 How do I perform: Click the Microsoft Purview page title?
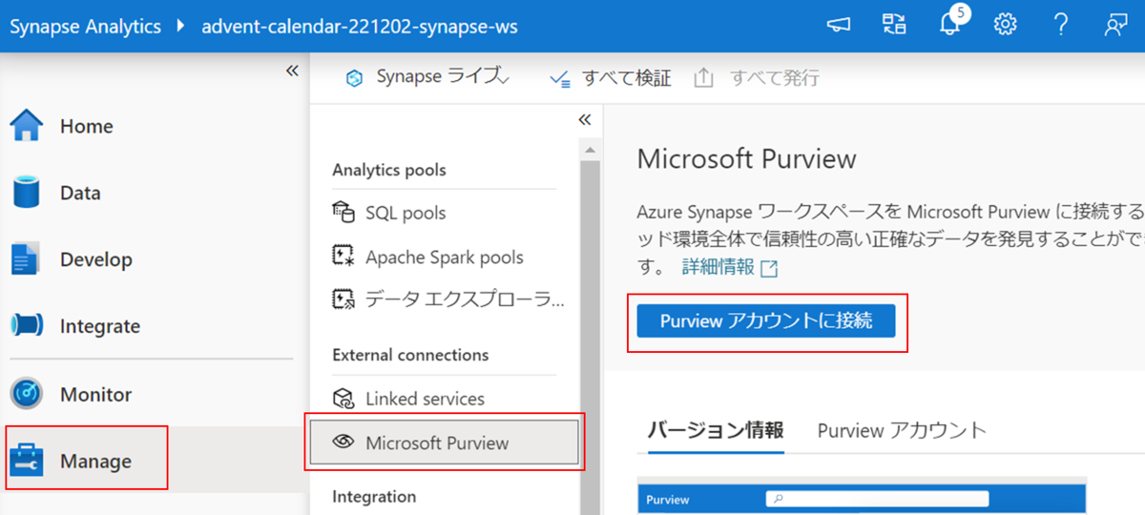pos(747,158)
